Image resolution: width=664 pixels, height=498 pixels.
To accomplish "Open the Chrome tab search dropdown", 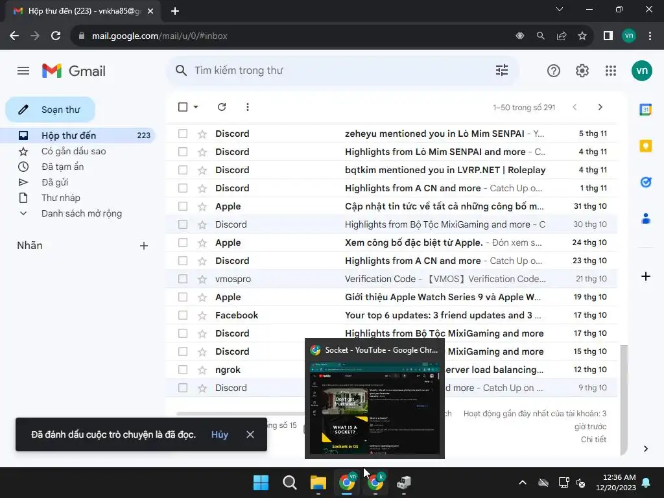I will 560,9.
